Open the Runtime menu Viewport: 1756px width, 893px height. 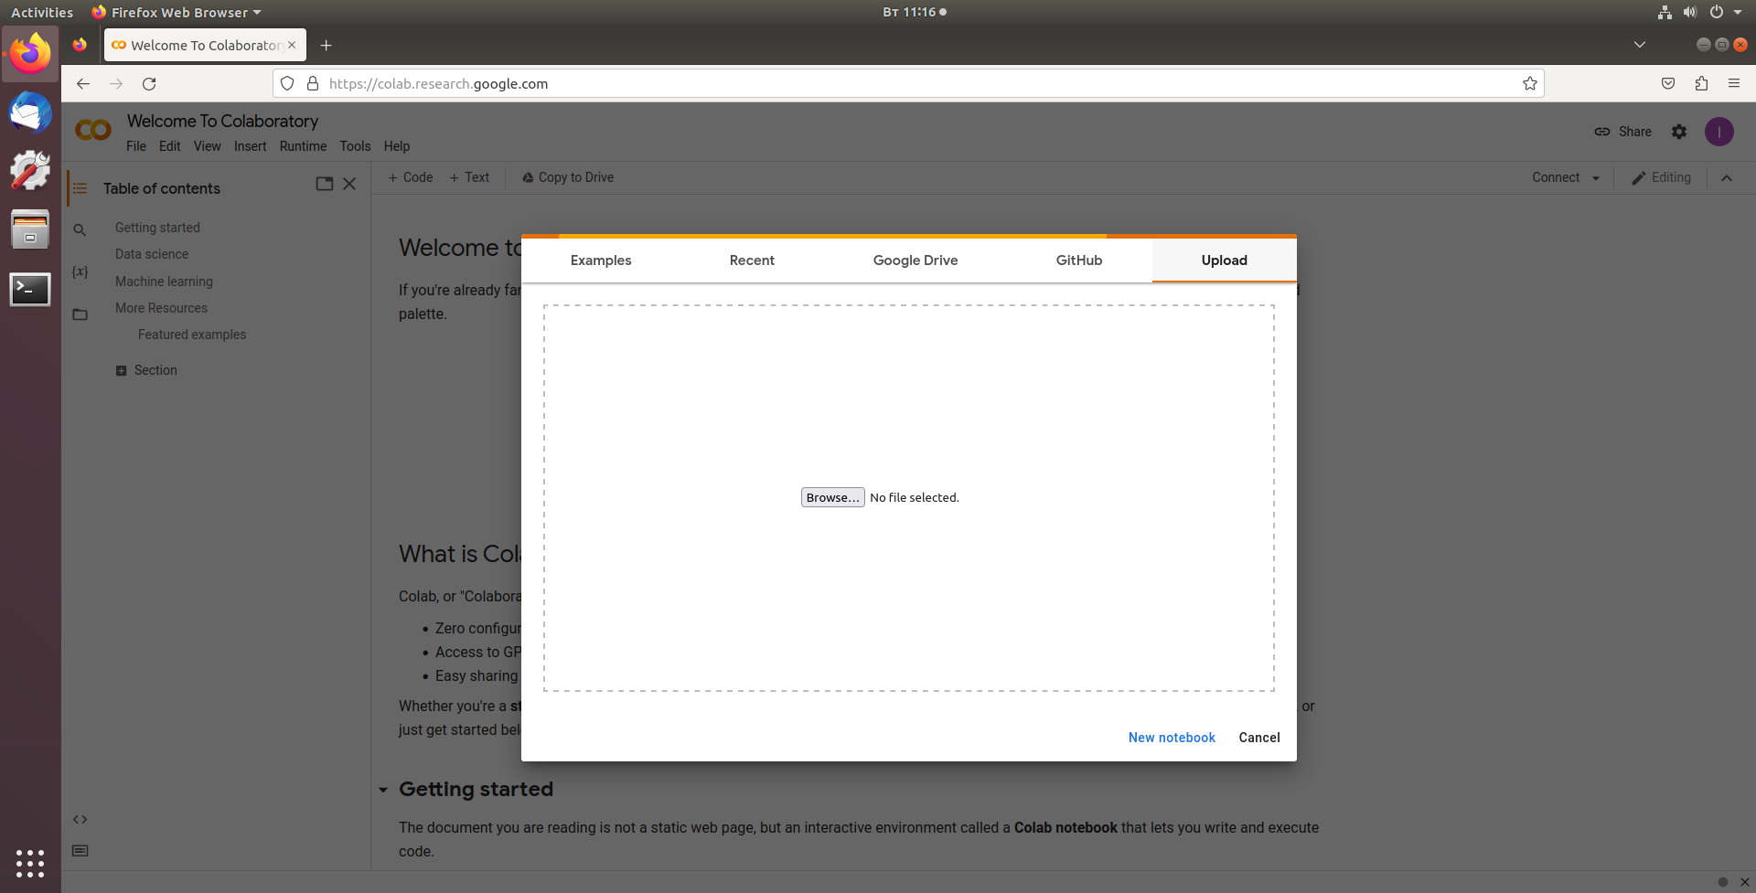304,146
